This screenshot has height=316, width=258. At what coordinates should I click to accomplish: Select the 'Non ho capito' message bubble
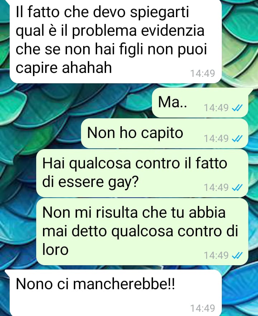point(164,133)
